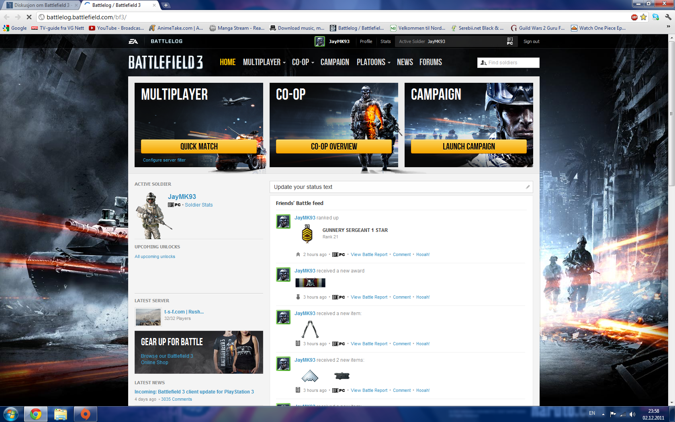This screenshot has height=422, width=675.
Task: Click the Update your status text field
Action: [x=401, y=187]
